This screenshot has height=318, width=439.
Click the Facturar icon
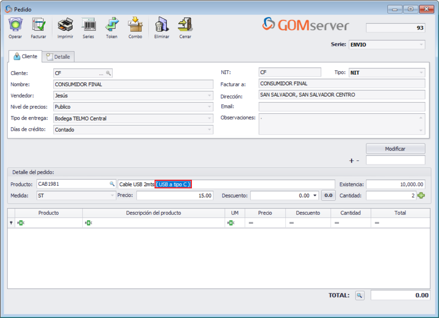pos(39,25)
